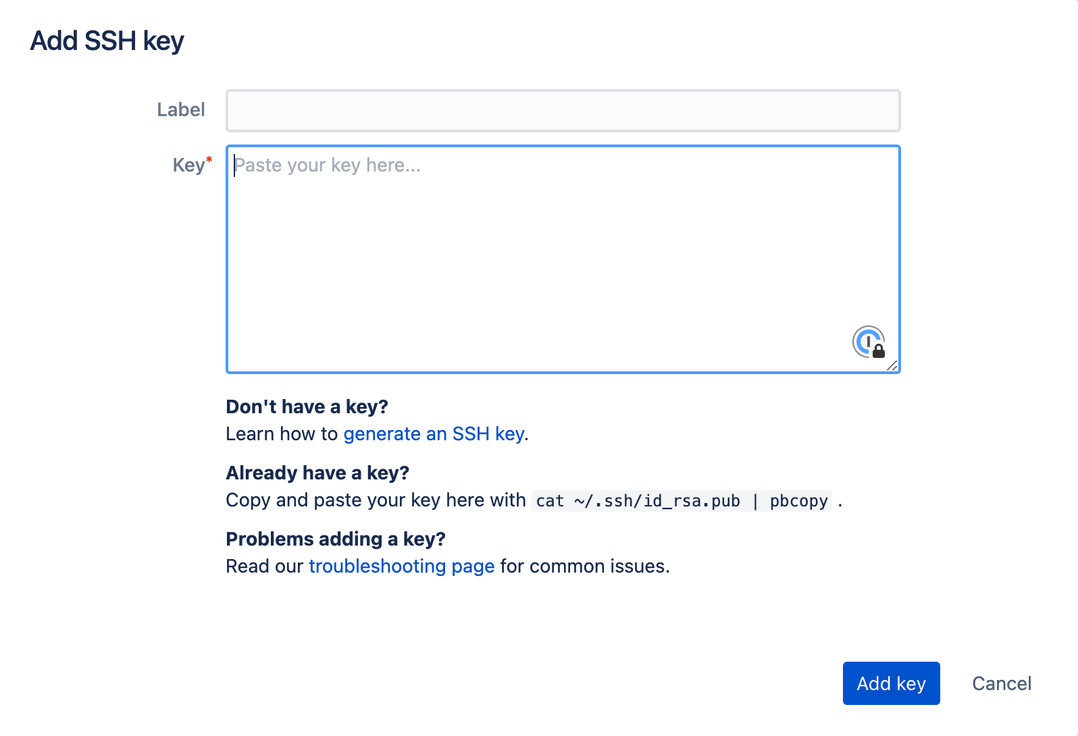Viewport: 1078px width, 736px height.
Task: Cancel adding the SSH key
Action: 1001,683
